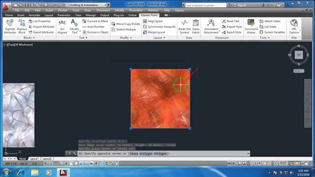
Task: Click Synchronize Viewports
Action: point(159,27)
